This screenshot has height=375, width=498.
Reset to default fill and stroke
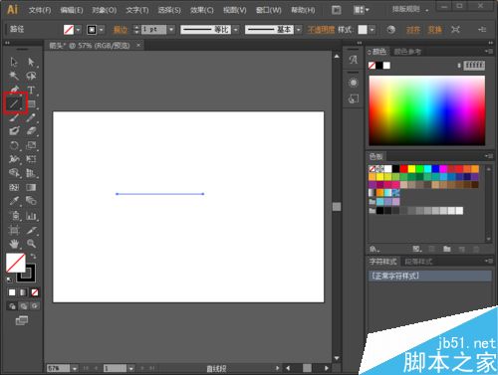pos(9,280)
